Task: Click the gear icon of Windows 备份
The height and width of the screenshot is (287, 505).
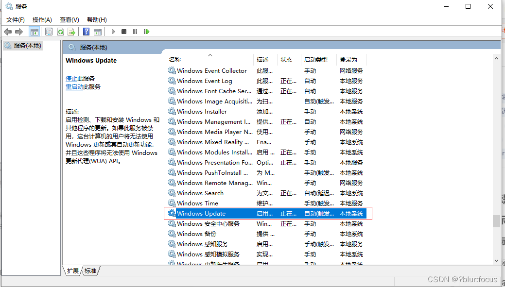Action: 172,234
